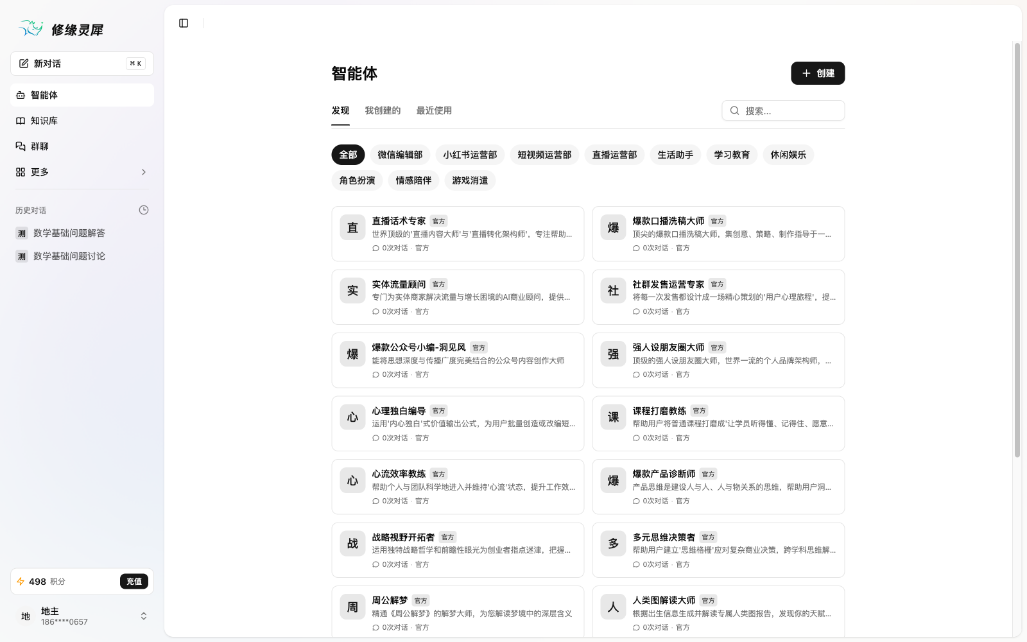Open 智能体 in the sidebar
This screenshot has height=642, width=1027.
pos(82,95)
